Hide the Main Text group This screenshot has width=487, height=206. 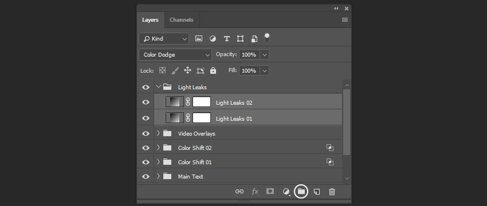click(x=146, y=176)
